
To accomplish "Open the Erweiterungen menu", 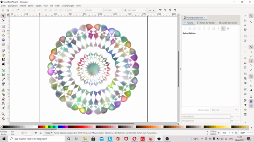I will pos(68,6).
